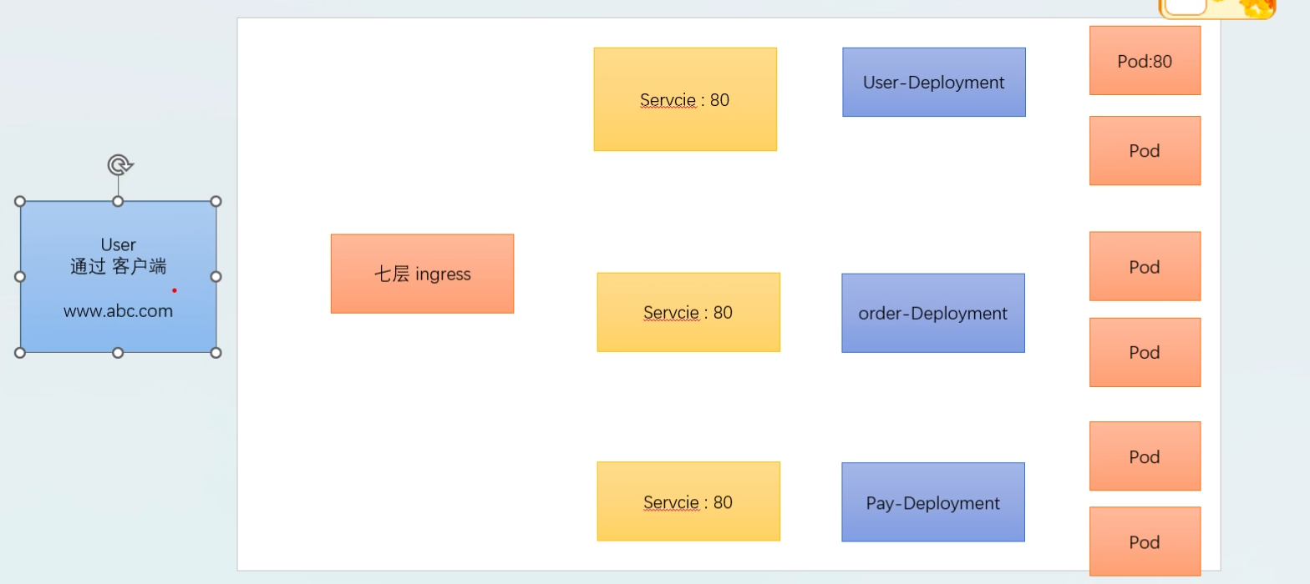
Task: Click the bottom-left corner resize handle of User box
Action: [20, 353]
